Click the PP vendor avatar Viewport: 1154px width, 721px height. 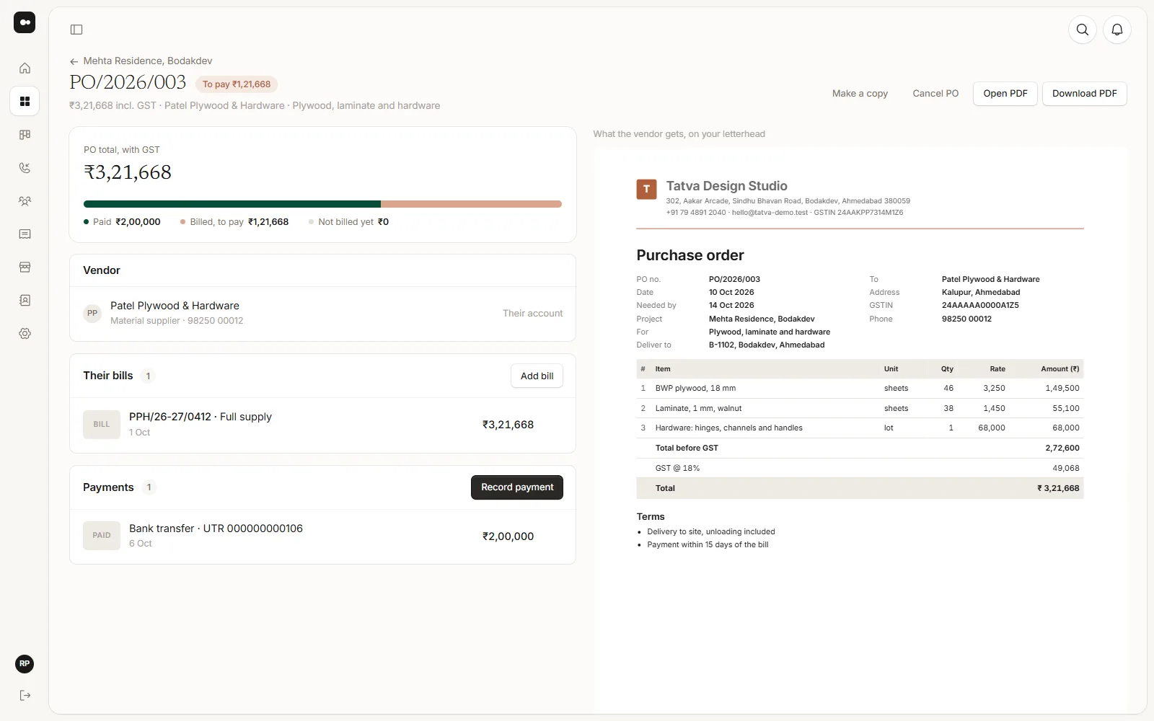pyautogui.click(x=92, y=314)
